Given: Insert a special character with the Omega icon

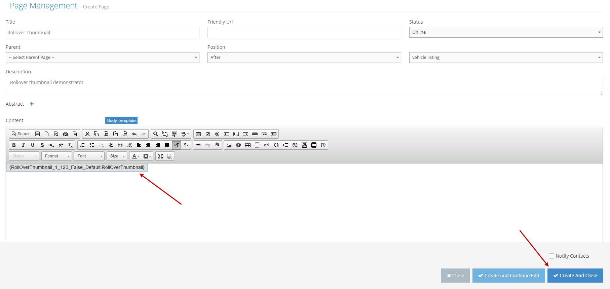Looking at the screenshot, I should (276, 145).
